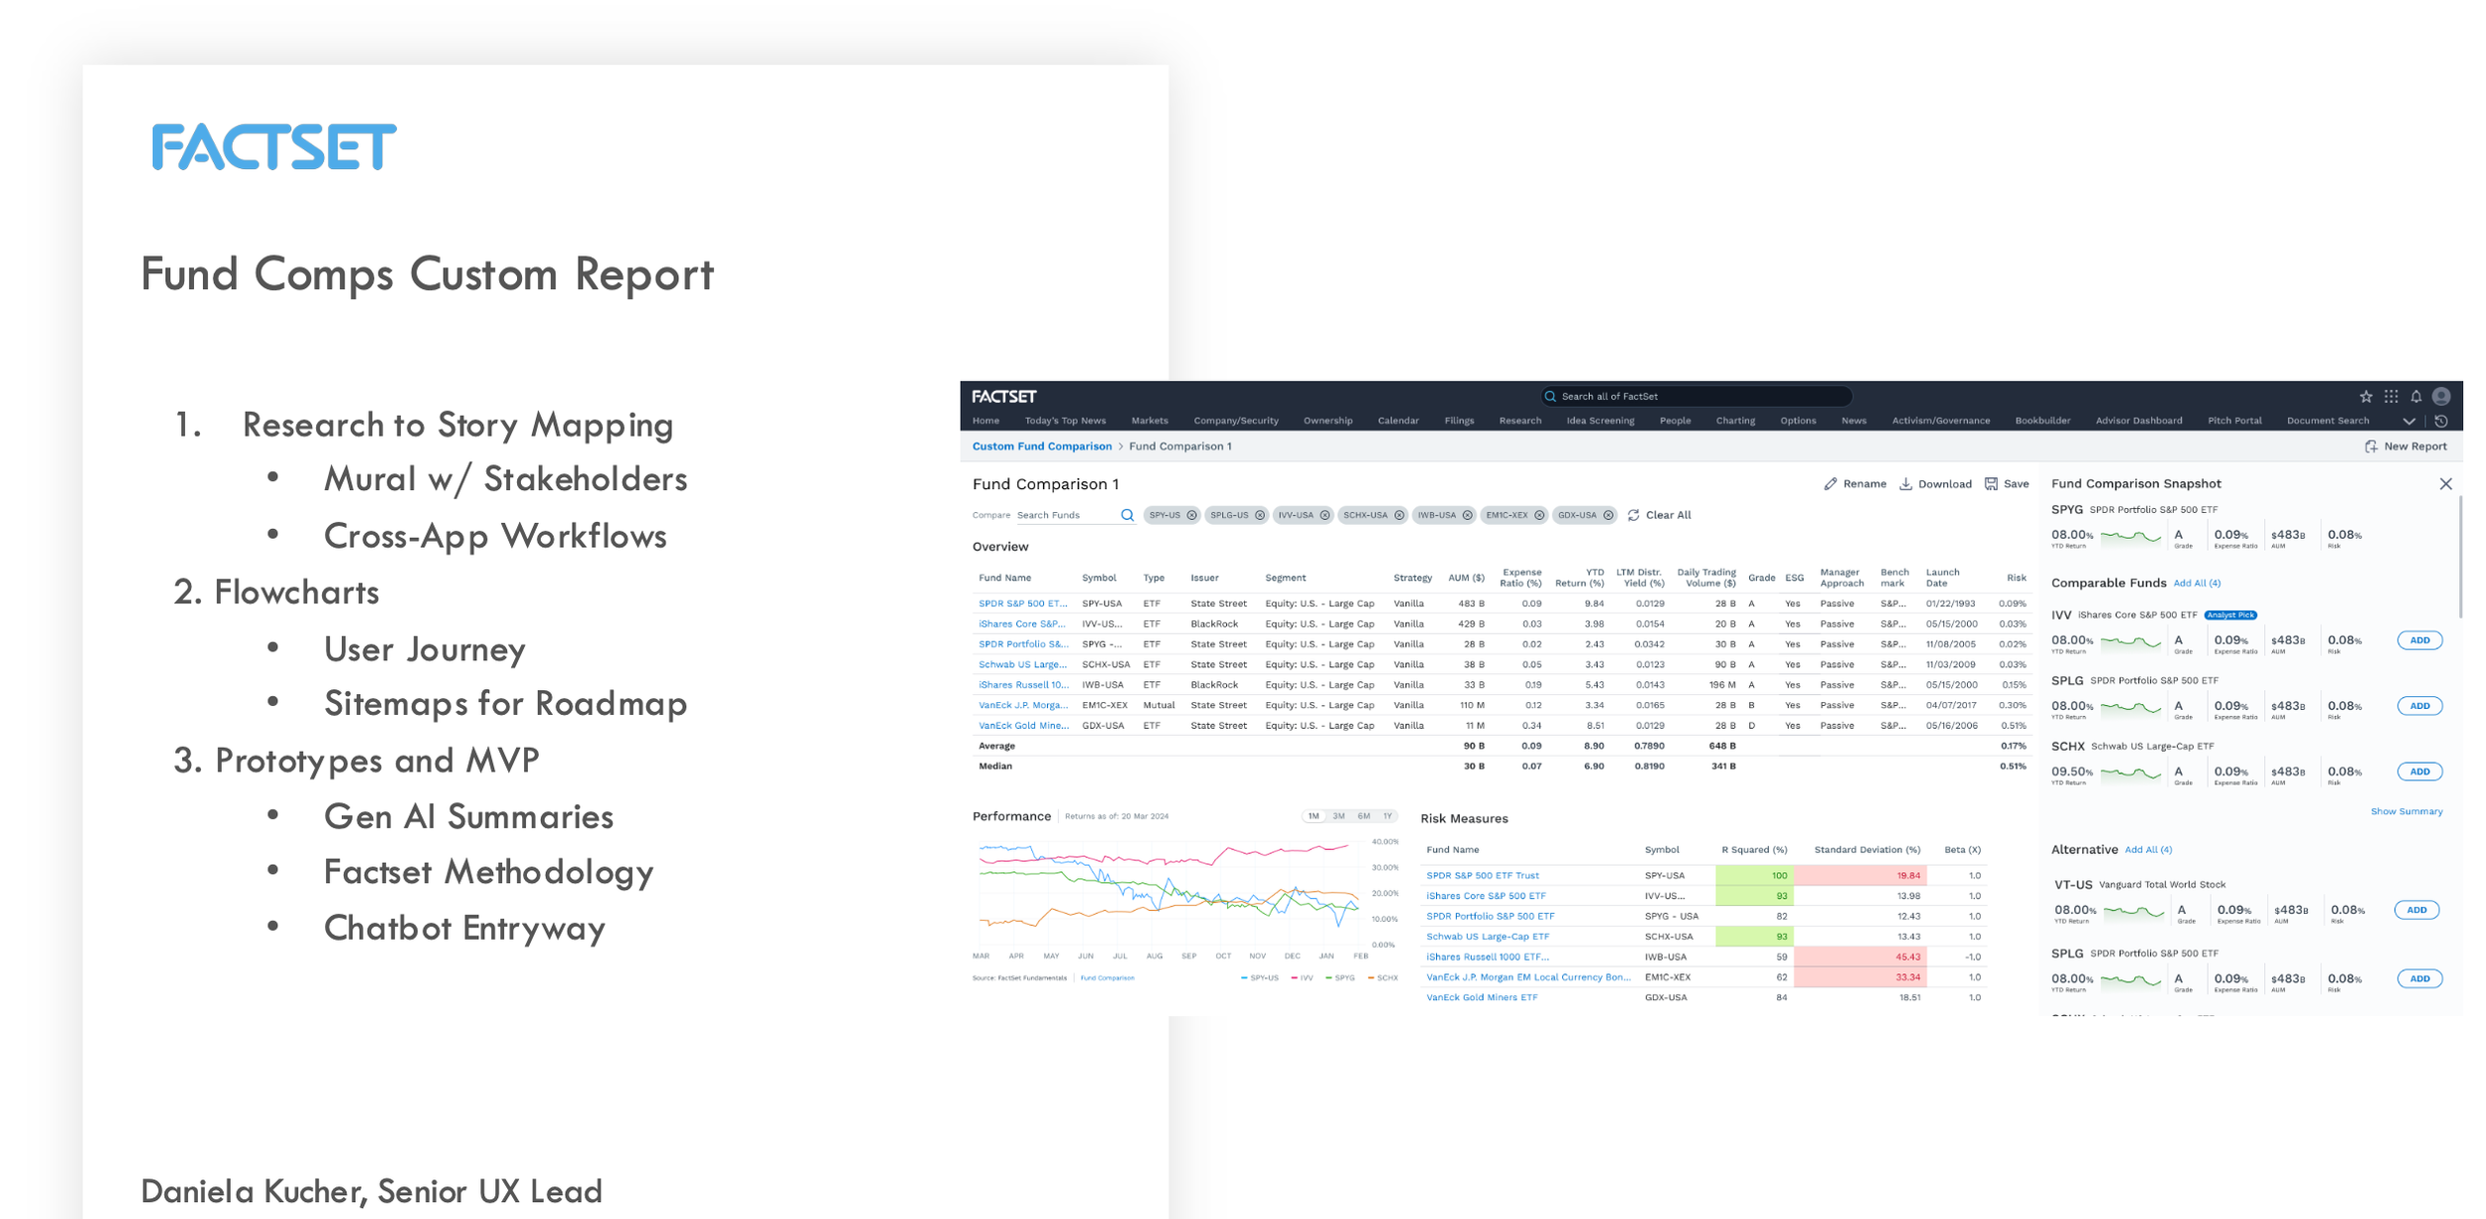Go to Custom Fund Comparison breadcrumb
Viewport: 2486px width, 1219px height.
[1041, 446]
